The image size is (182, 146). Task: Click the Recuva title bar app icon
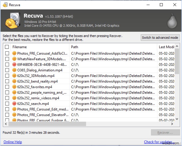(5, 5)
